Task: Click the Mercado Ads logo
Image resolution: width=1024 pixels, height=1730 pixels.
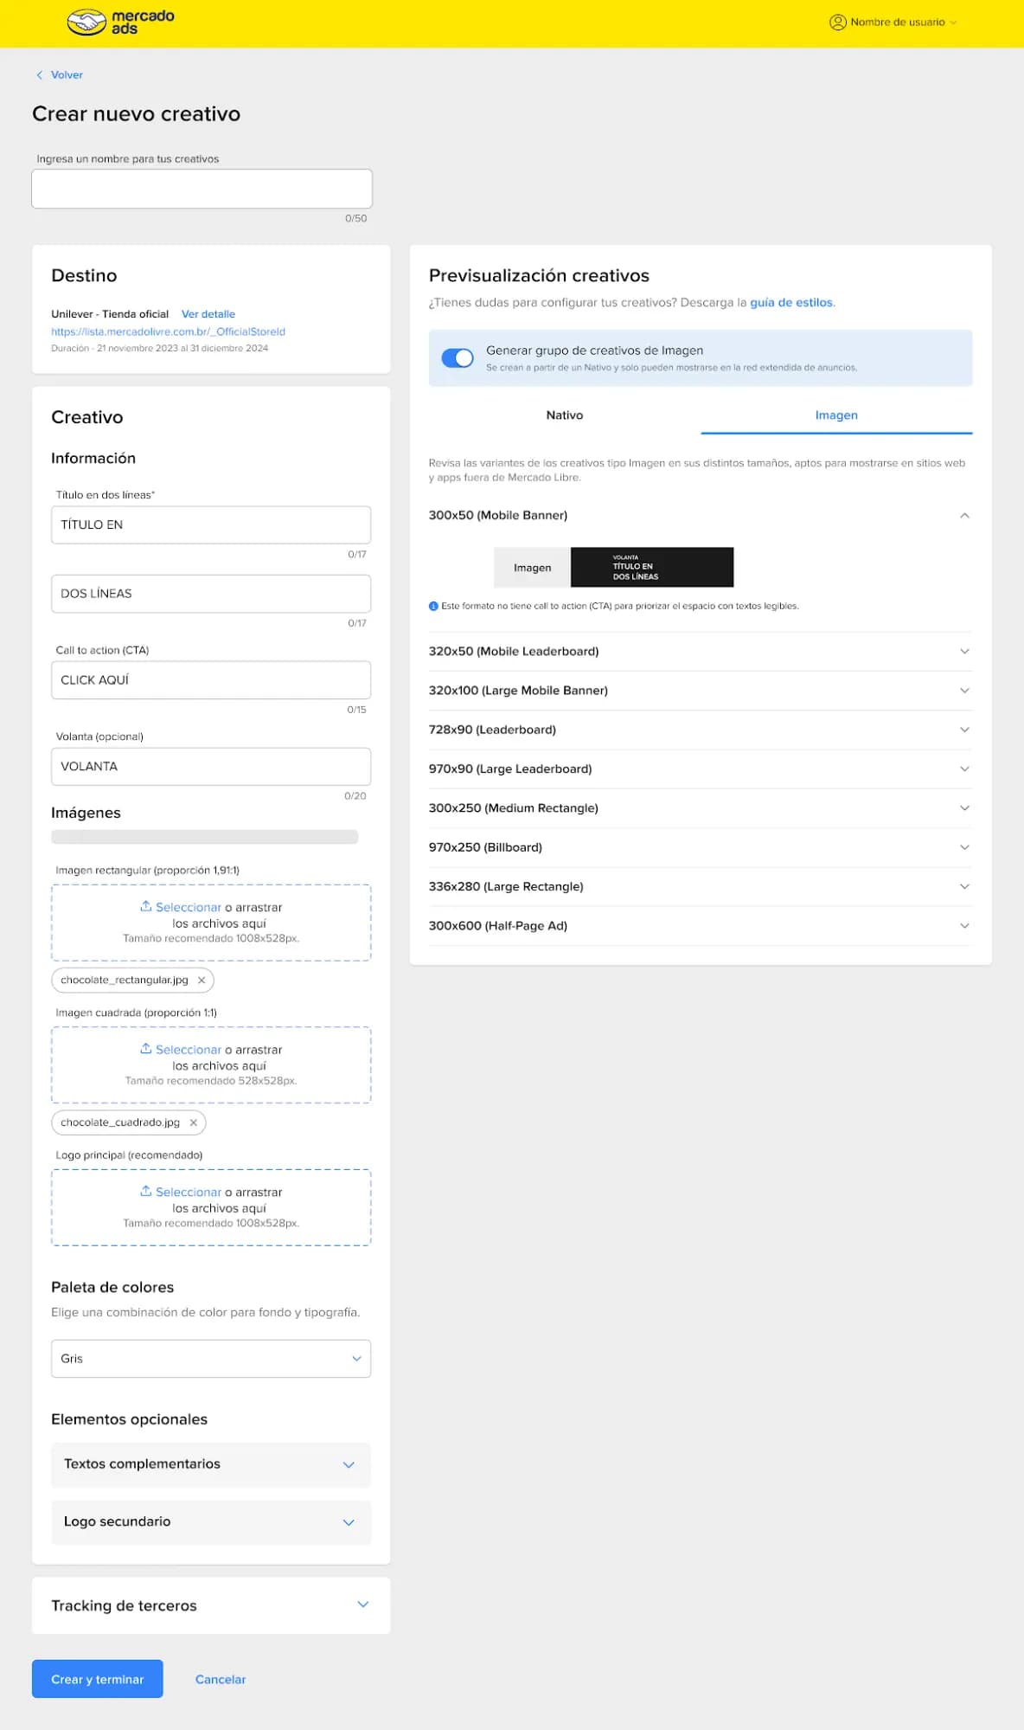Action: click(x=121, y=22)
